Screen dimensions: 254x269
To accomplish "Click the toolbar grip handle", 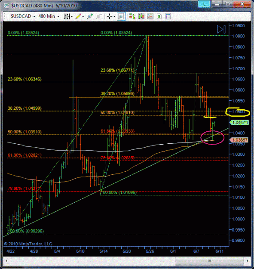I will click(5, 16).
